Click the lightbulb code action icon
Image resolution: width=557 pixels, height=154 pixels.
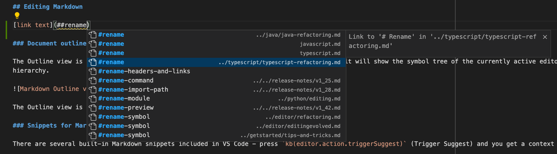(17, 16)
